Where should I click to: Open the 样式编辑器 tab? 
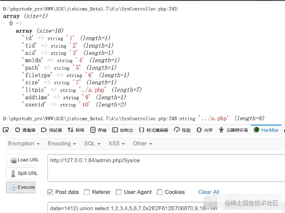coord(153,130)
